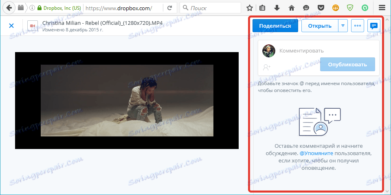Play the Christina Milian video preview
Image resolution: width=391 pixels, height=195 pixels.
[127, 101]
